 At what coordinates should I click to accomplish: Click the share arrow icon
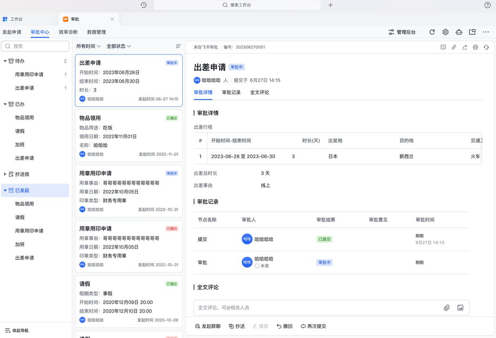click(x=465, y=47)
